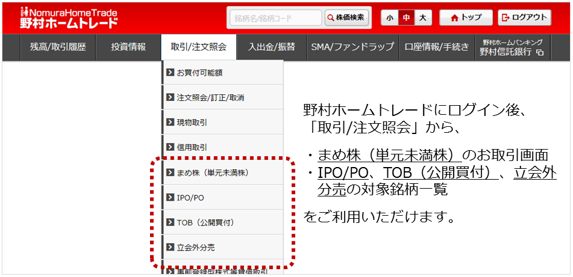Log out with the ログアウト button
The width and height of the screenshot is (573, 277).
coord(524,17)
